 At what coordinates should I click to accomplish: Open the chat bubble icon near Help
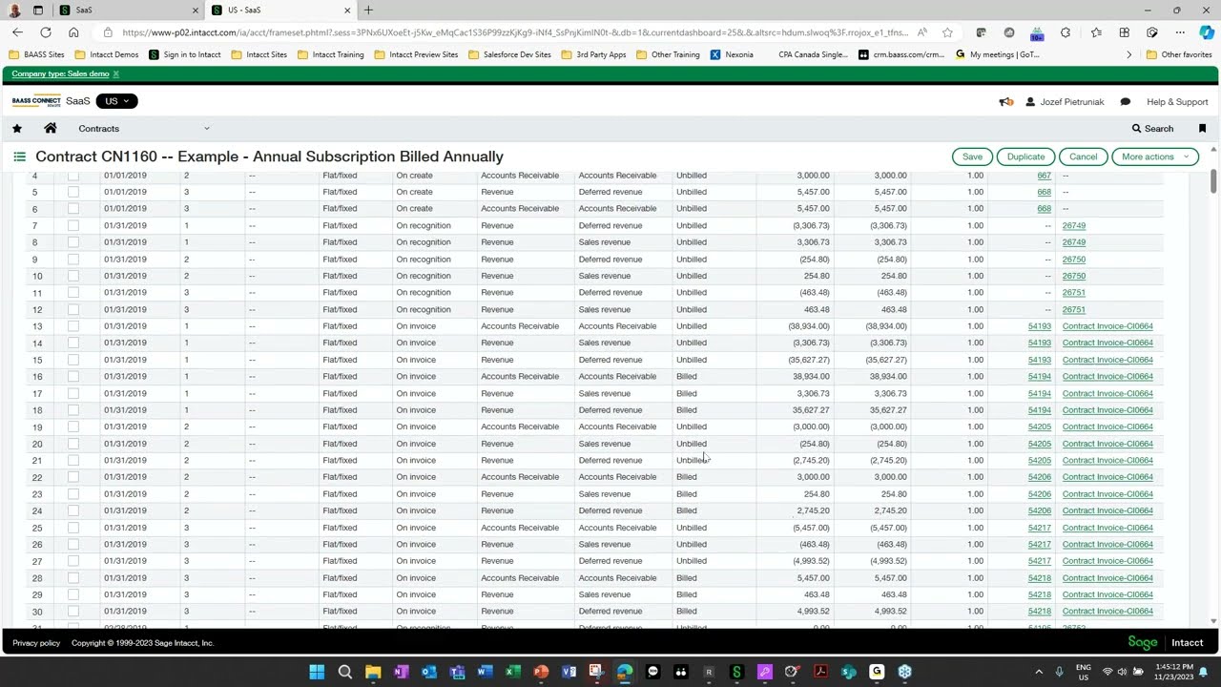(x=1126, y=102)
